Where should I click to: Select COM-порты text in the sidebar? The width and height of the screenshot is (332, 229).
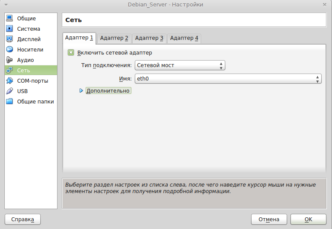point(32,81)
